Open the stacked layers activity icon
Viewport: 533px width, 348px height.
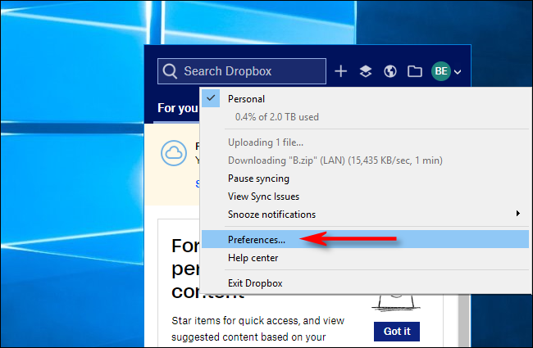[366, 71]
